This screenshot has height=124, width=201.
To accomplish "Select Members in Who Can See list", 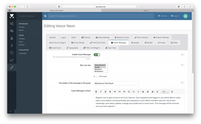I will coord(98,69).
